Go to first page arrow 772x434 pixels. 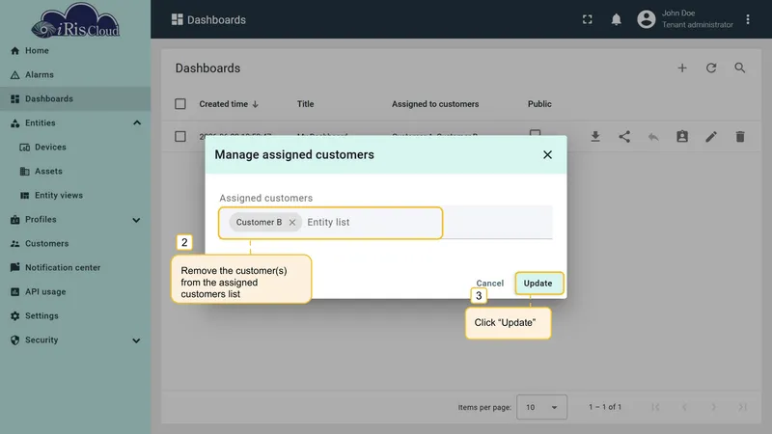tap(655, 407)
